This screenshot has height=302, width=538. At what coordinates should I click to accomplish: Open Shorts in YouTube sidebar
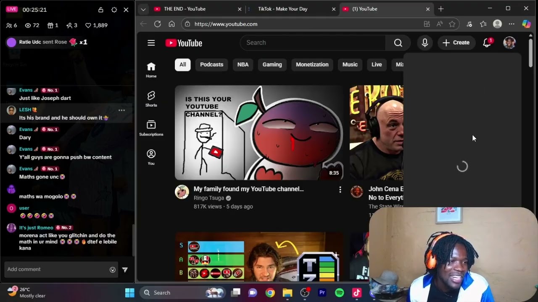coord(151,99)
